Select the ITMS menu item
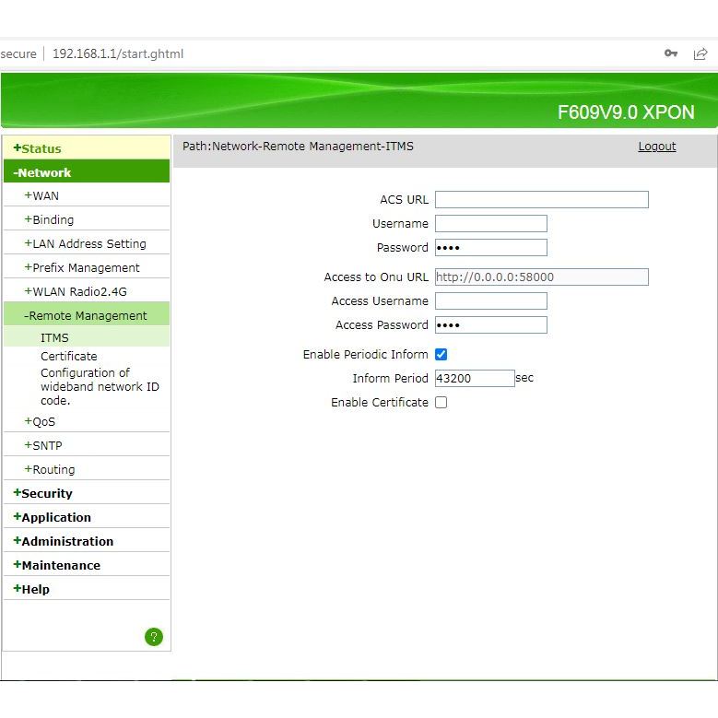Image resolution: width=718 pixels, height=718 pixels. [54, 338]
